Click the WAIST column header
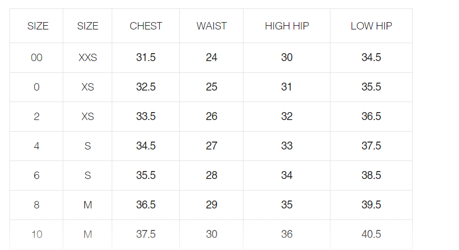 coord(211,26)
